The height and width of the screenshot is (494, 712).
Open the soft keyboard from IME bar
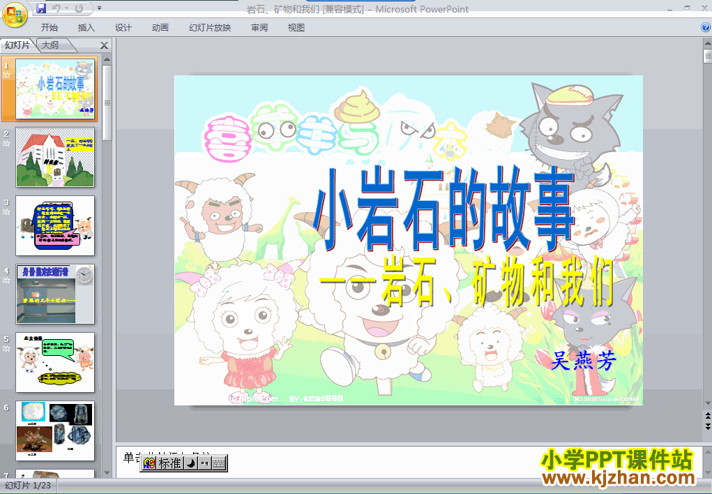click(218, 463)
